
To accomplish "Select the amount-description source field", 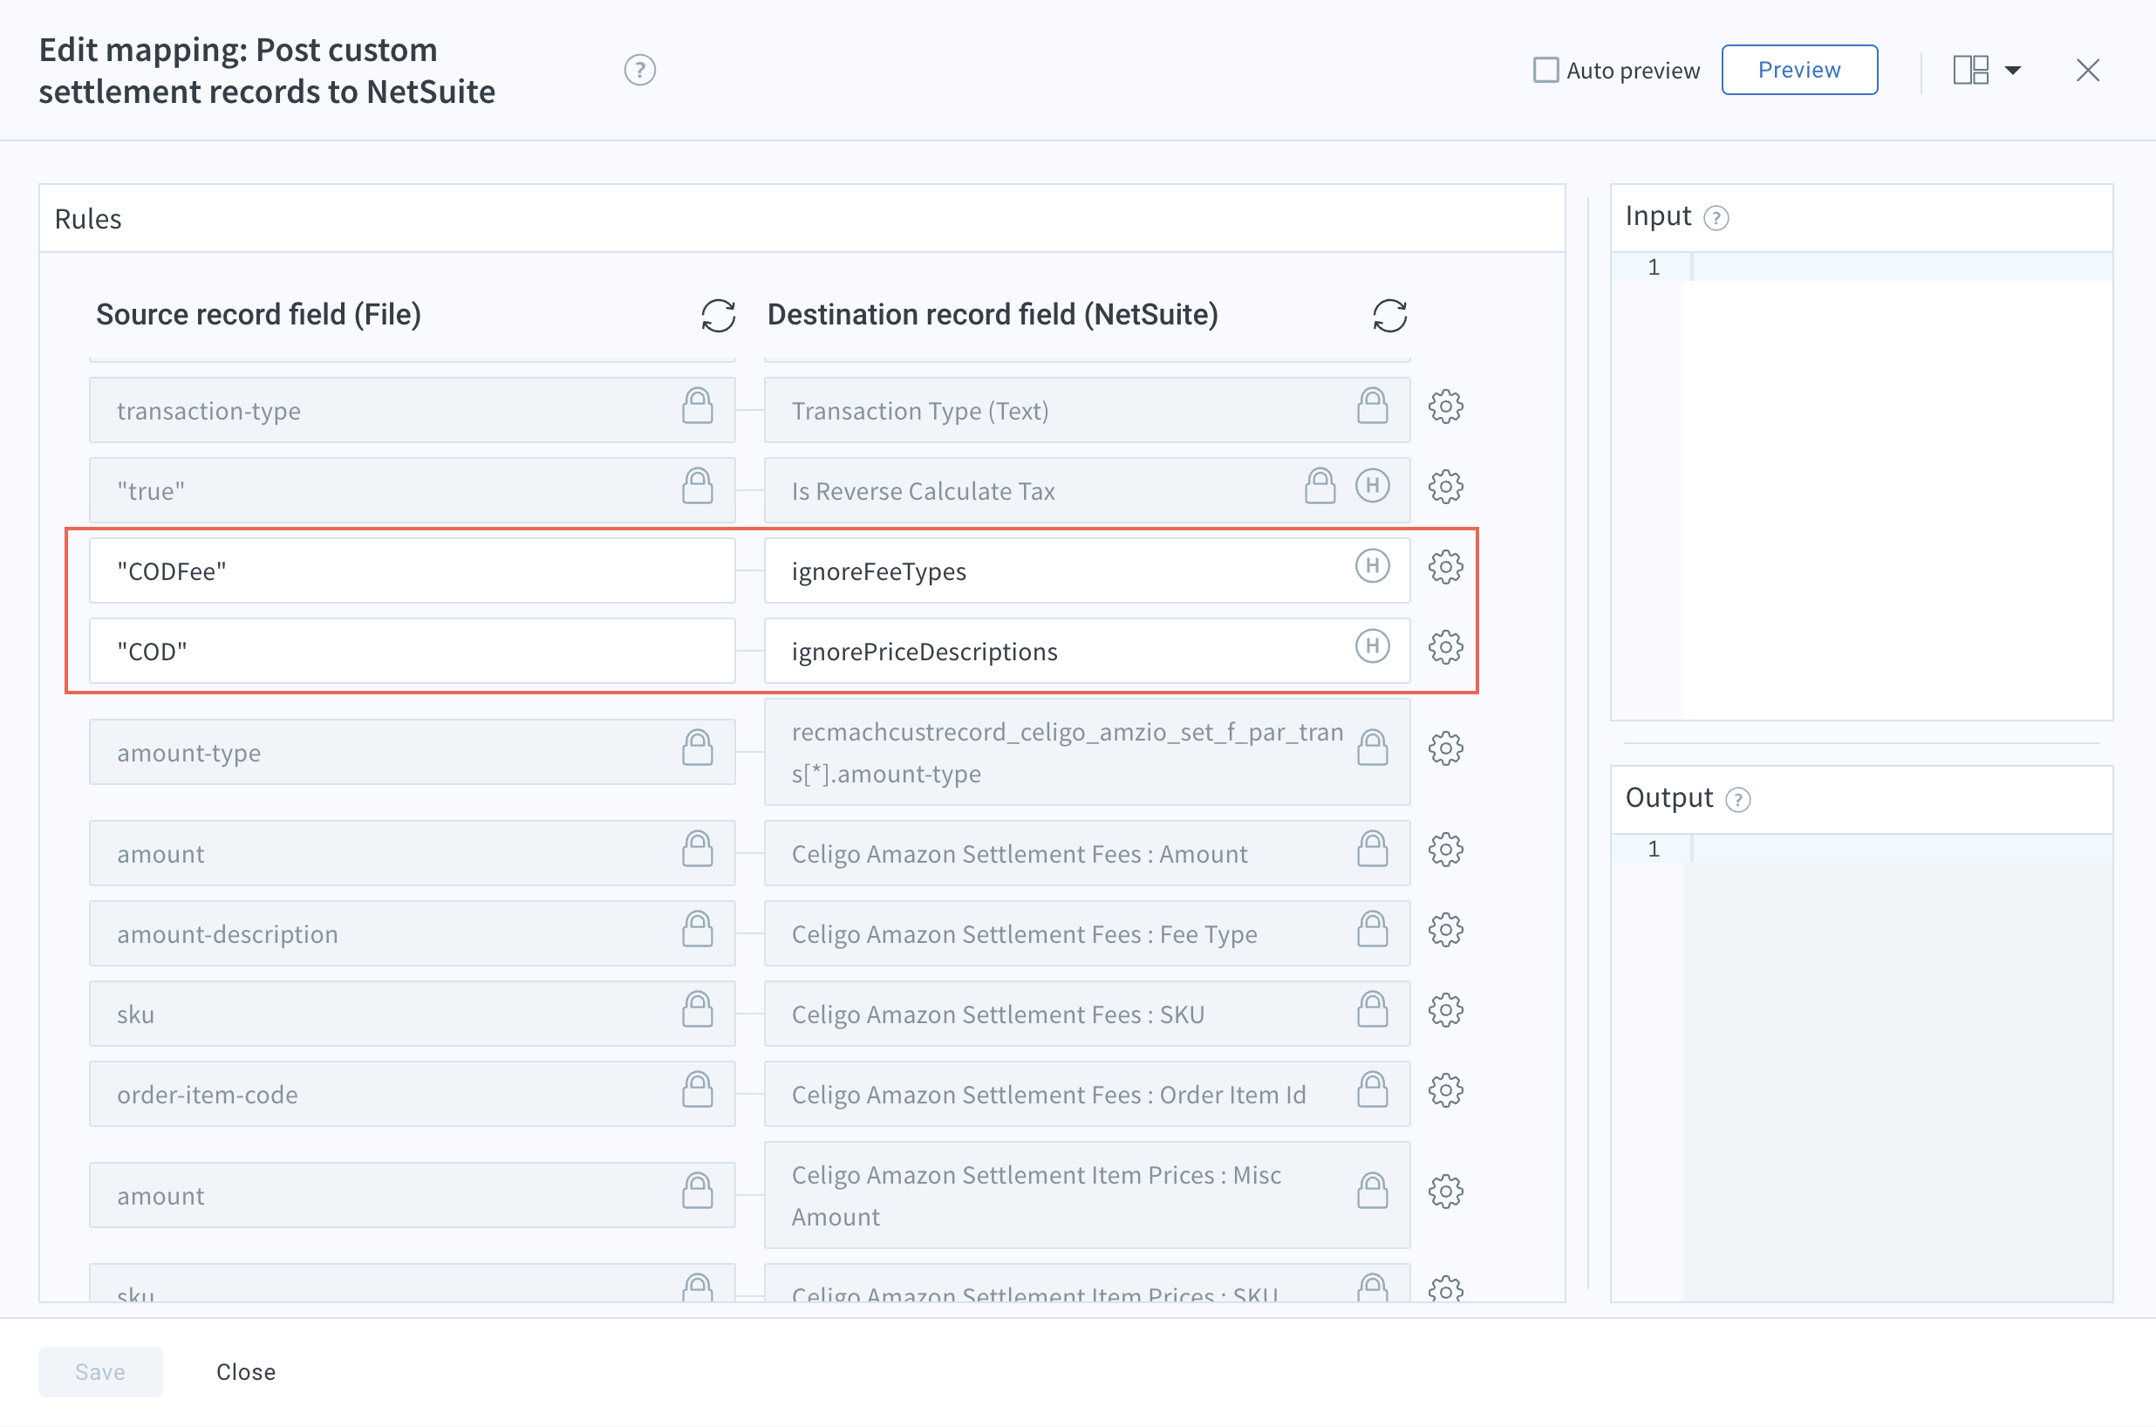I will [412, 933].
